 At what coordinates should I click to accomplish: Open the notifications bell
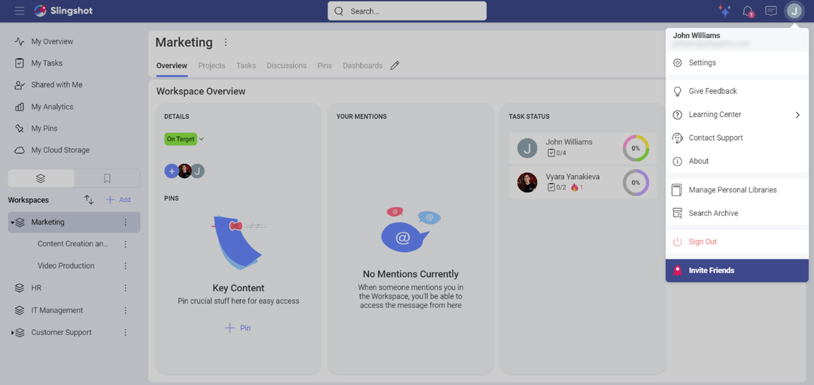(x=748, y=11)
